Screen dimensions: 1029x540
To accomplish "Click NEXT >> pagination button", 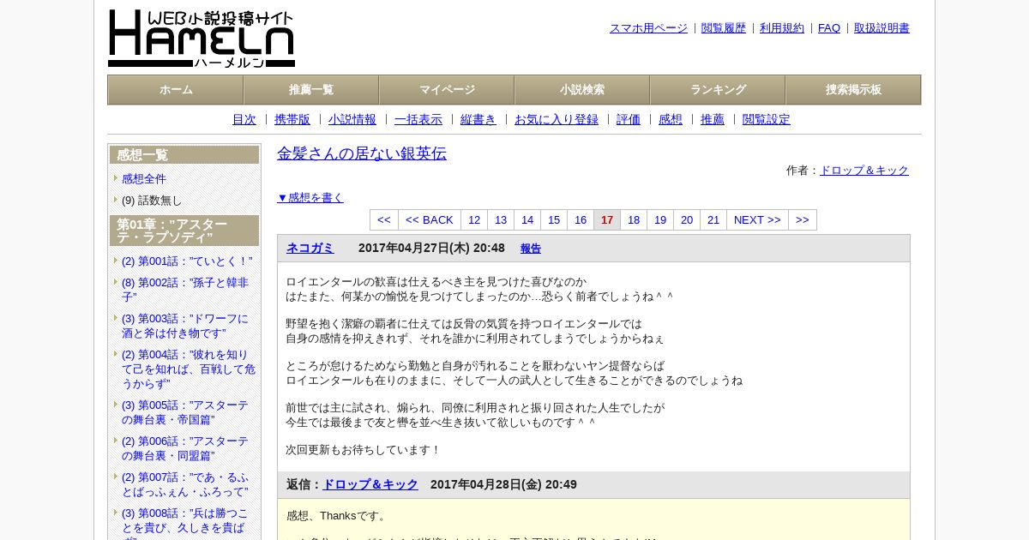I will 757,220.
